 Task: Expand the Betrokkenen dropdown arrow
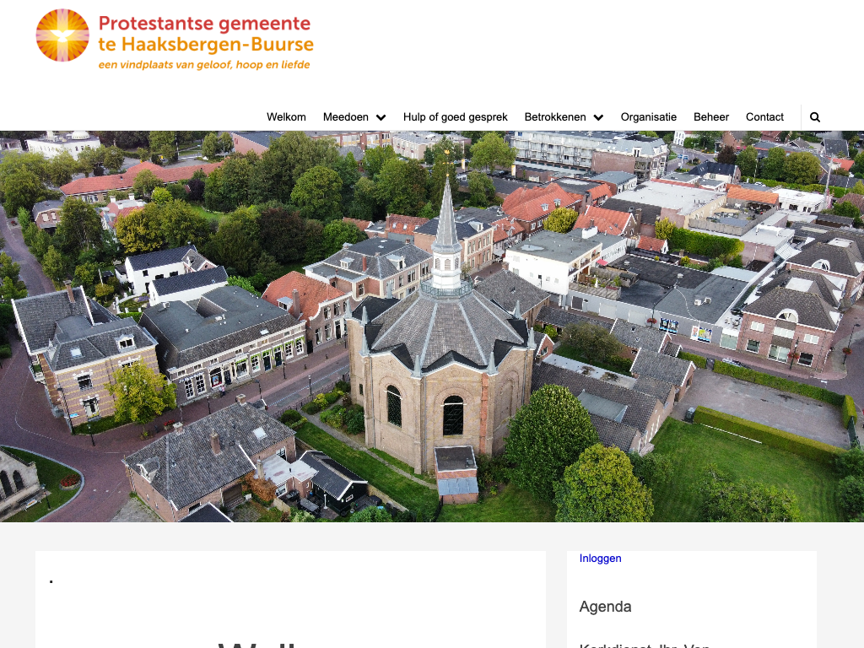(598, 117)
